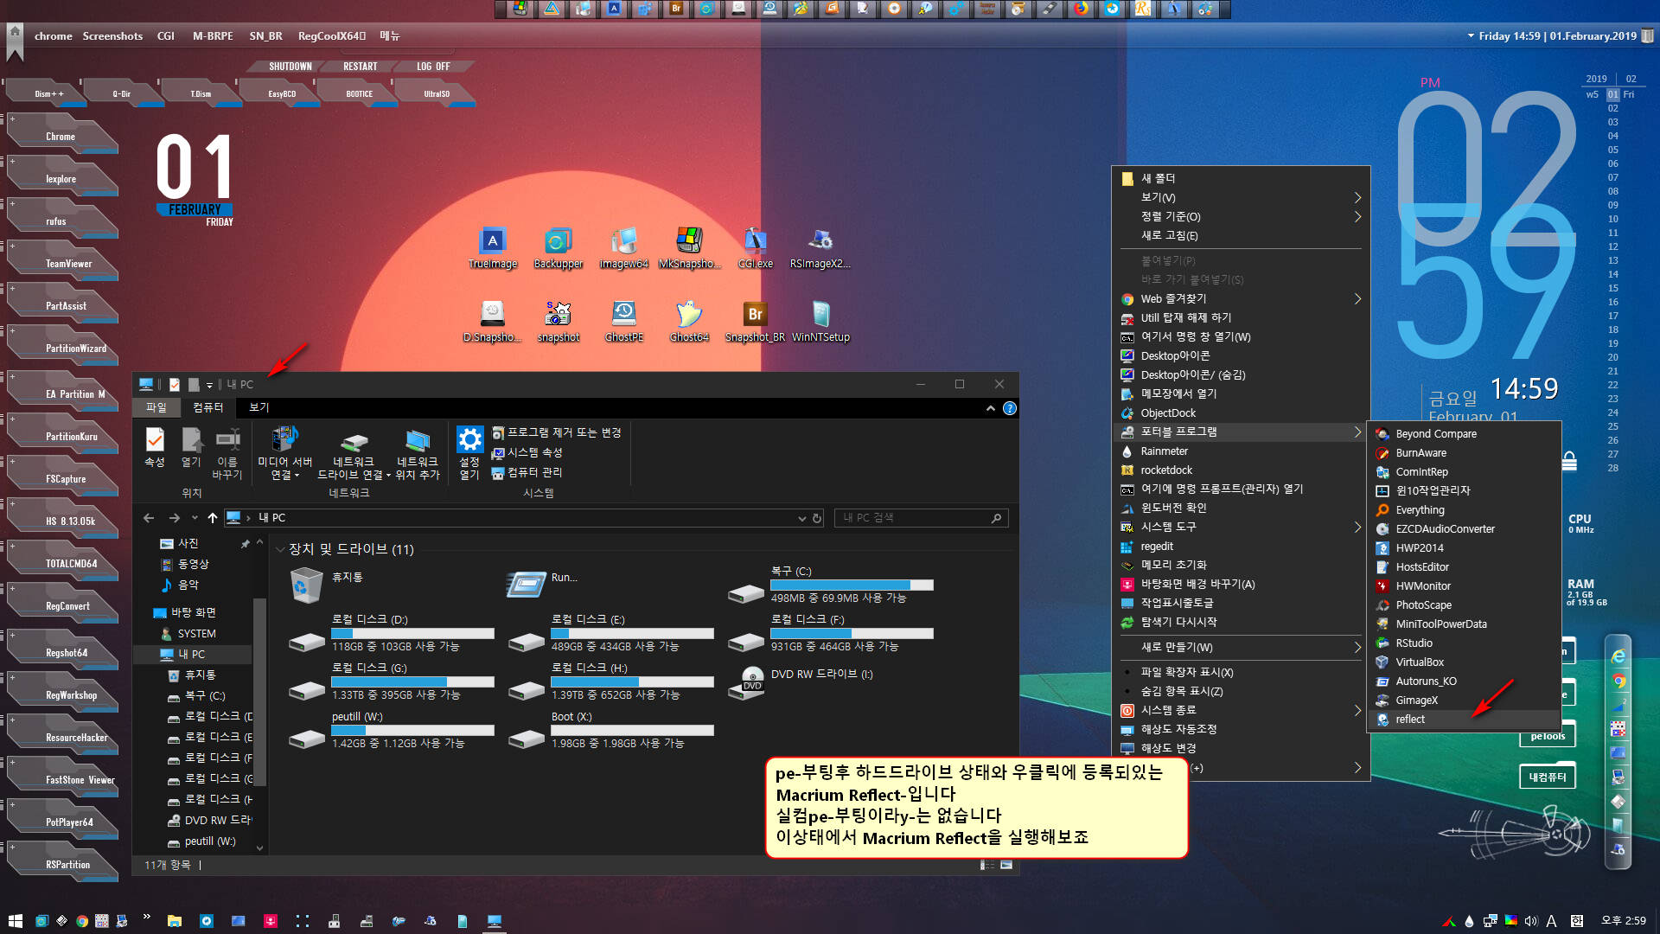Click the LOG OFF button
Image resolution: width=1660 pixels, height=934 pixels.
click(x=433, y=67)
